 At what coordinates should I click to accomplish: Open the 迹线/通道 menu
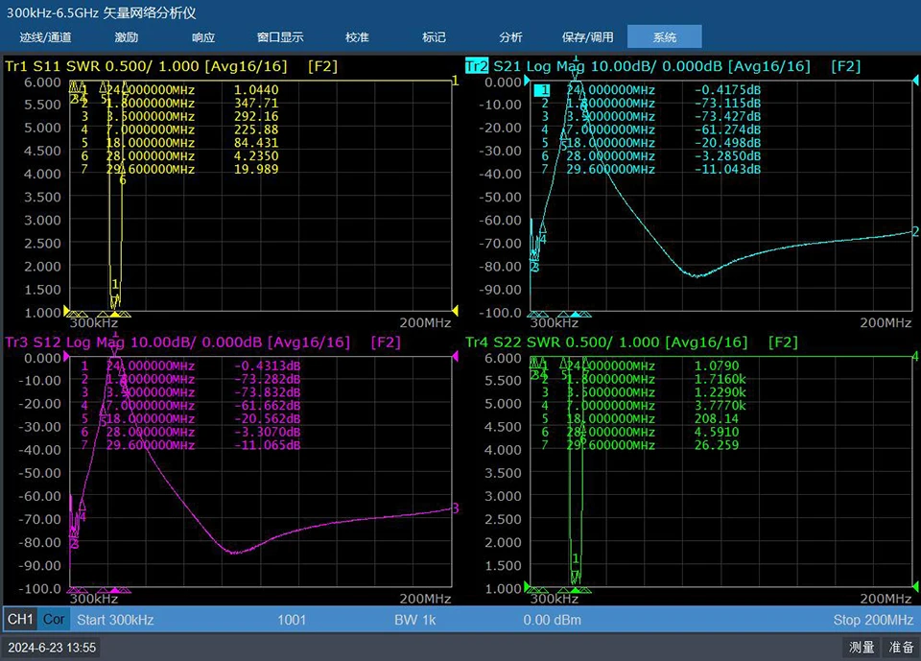tap(45, 37)
